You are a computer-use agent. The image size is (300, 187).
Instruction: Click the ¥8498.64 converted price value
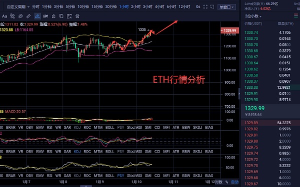pyautogui.click(x=253, y=115)
